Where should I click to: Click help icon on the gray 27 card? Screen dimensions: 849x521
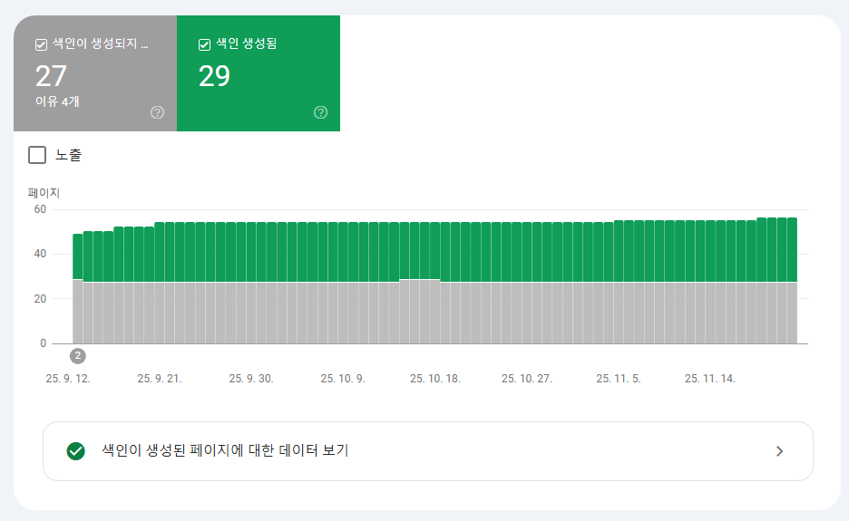[157, 112]
